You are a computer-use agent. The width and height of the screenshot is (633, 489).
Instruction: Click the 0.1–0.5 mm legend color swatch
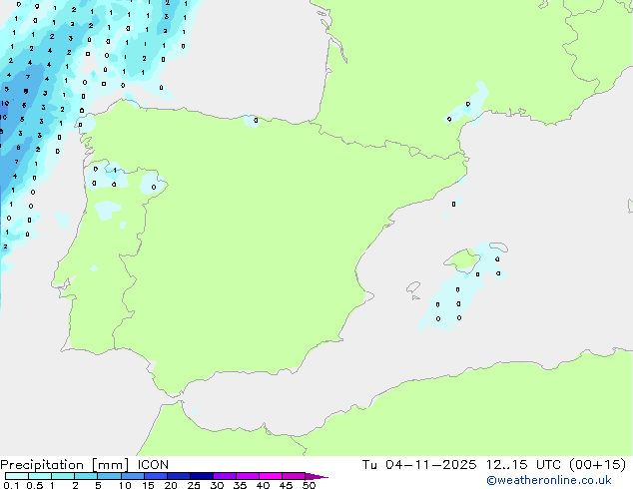[17, 476]
